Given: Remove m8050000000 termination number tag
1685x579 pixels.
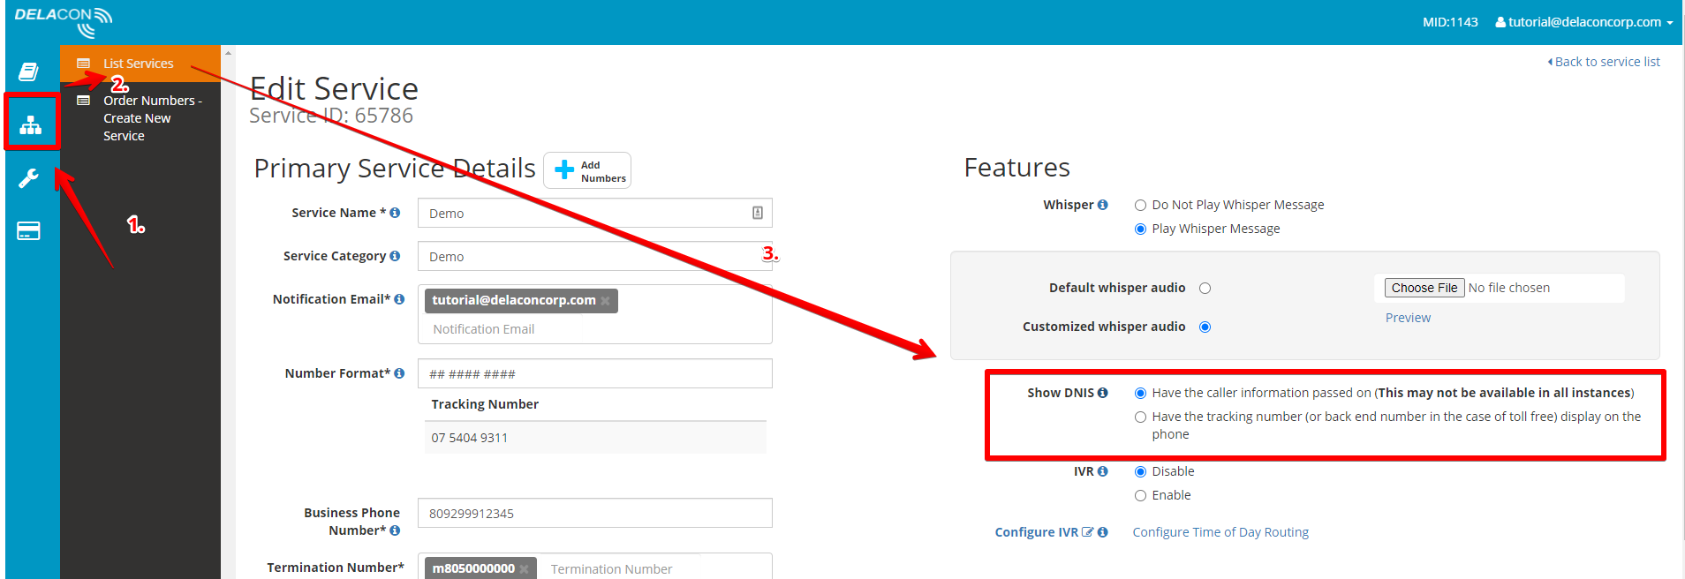Looking at the screenshot, I should point(524,569).
